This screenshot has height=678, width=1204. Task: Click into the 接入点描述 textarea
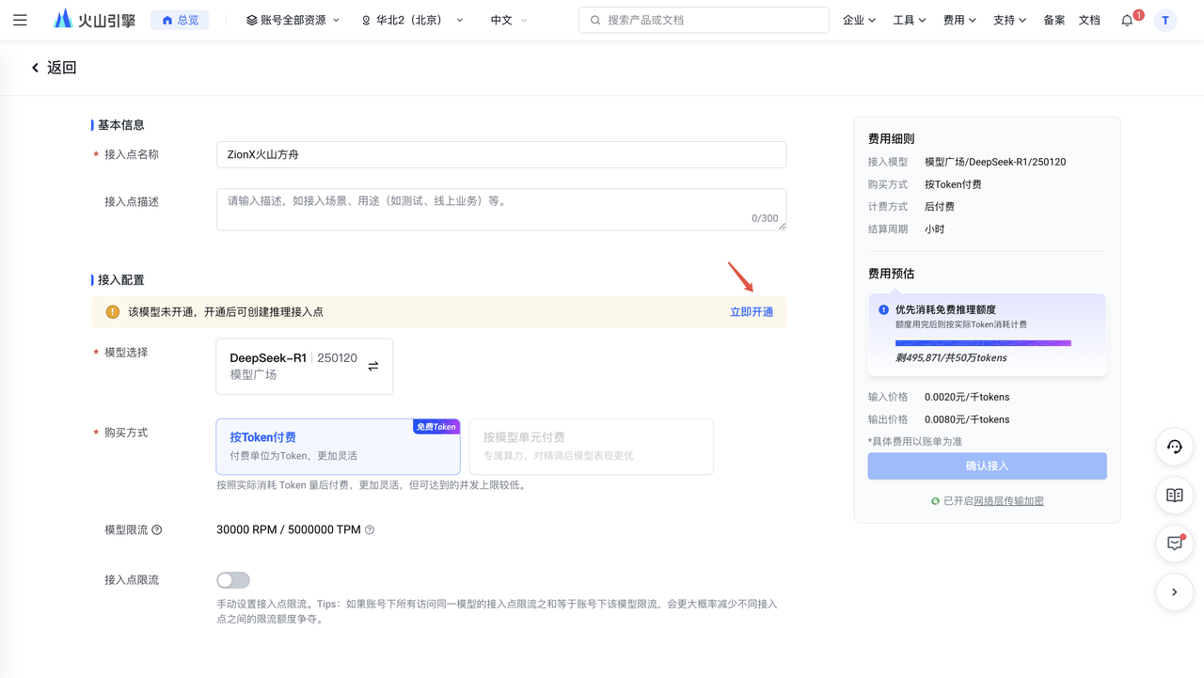(x=501, y=209)
